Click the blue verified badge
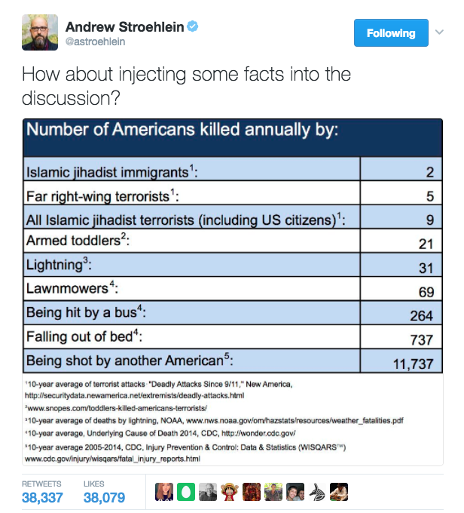 193,28
